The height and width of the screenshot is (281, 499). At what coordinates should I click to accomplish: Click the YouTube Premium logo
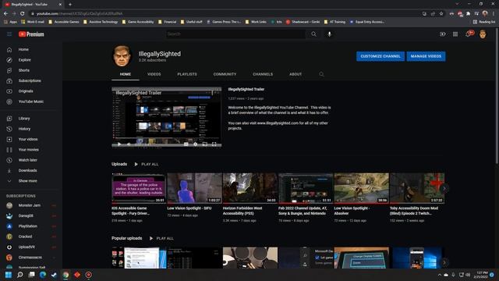pyautogui.click(x=31, y=34)
